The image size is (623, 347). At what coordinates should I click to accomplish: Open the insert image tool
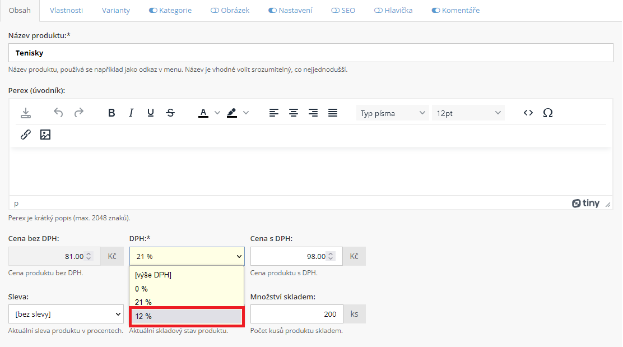pyautogui.click(x=45, y=135)
